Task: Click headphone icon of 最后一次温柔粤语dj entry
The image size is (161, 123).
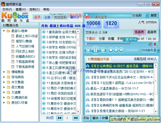Action: [x=88, y=88]
